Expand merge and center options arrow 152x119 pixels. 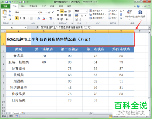click(72, 15)
